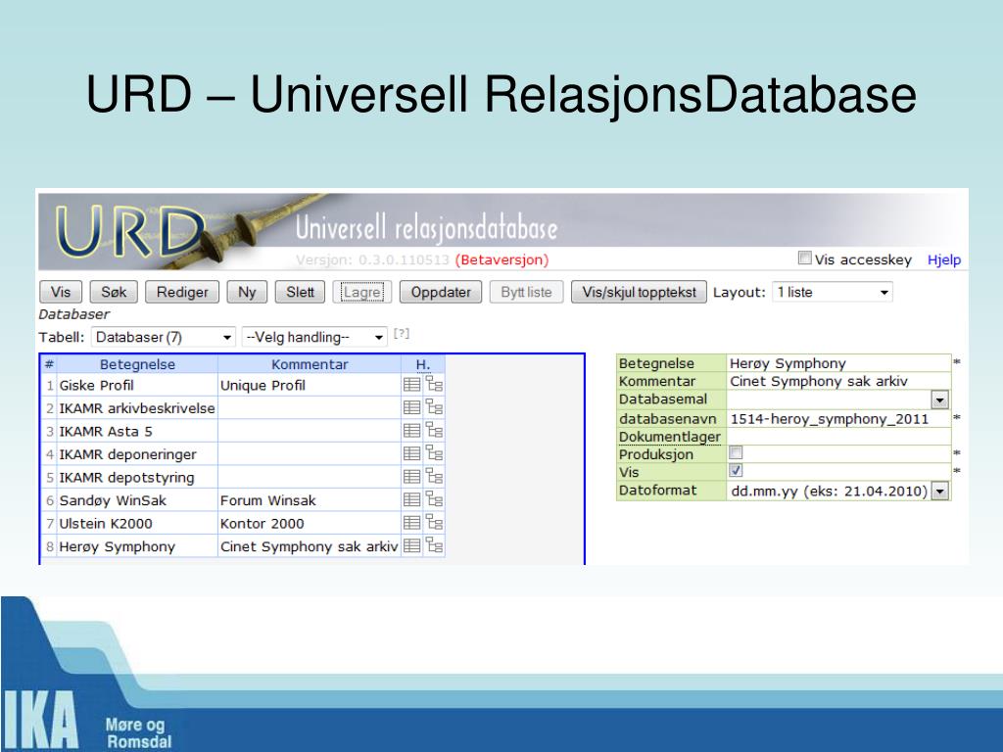Click the # column header
This screenshot has width=1003, height=752.
[49, 364]
